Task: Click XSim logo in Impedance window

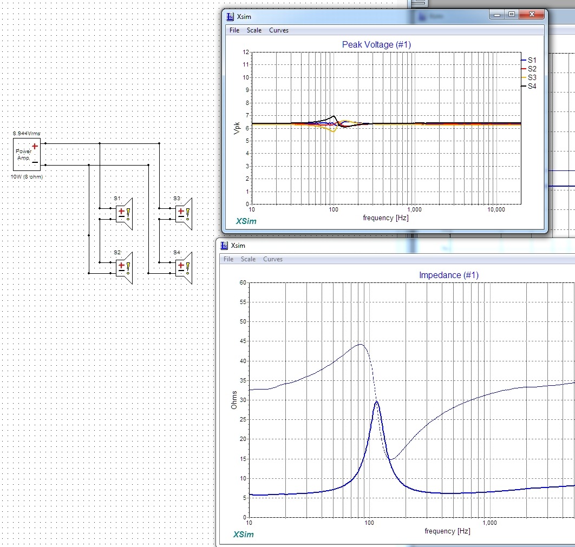Action: point(244,535)
